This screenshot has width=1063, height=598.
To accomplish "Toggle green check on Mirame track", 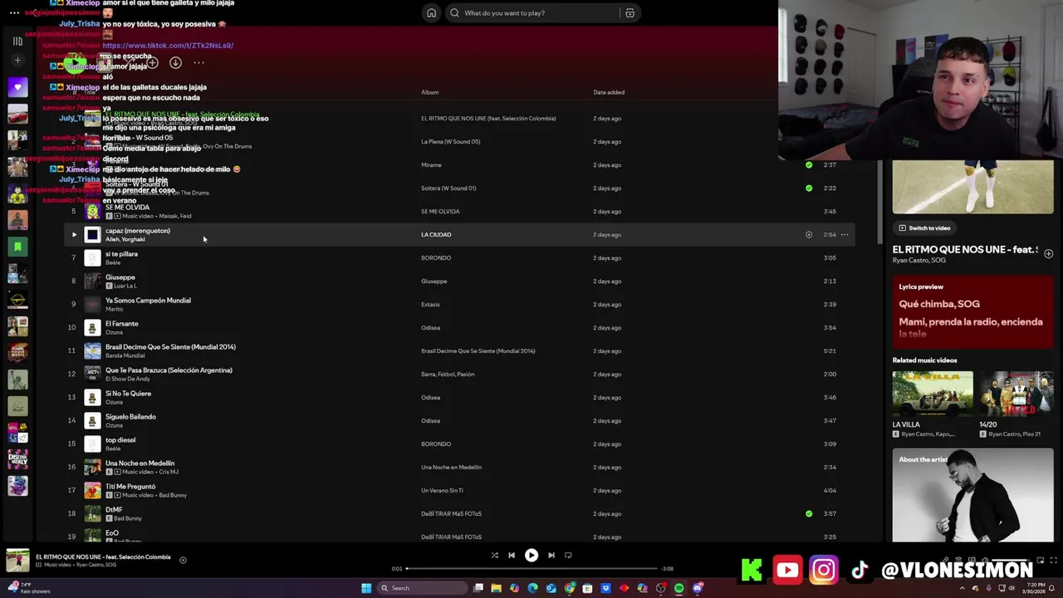I will coord(809,165).
